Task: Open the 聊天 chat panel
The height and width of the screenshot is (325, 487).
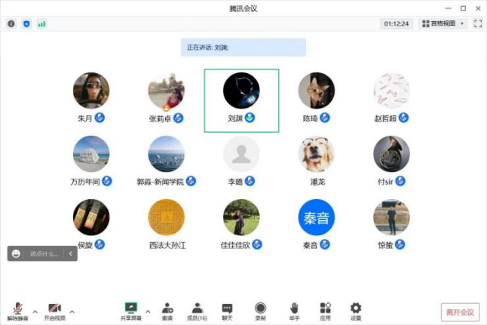Action: pos(227,311)
